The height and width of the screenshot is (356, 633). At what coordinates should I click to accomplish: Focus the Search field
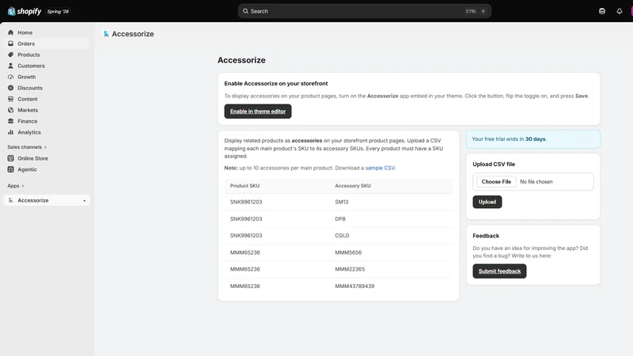tap(365, 11)
